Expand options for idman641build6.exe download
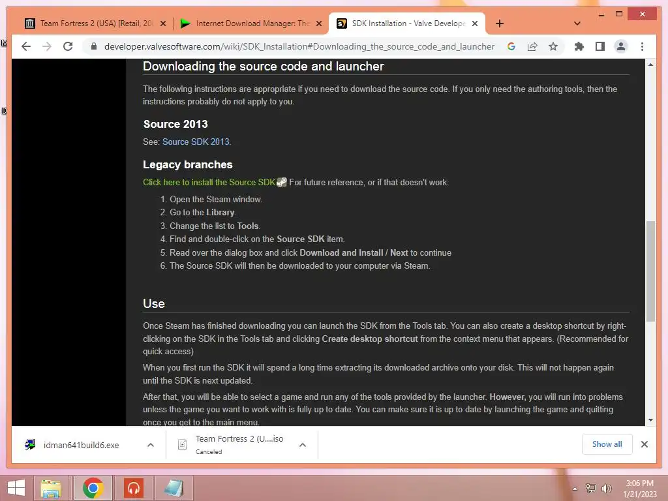The image size is (668, 501). [x=151, y=445]
